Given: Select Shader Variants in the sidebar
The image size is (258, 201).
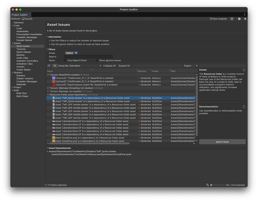Looking at the screenshot, I should click(x=25, y=78).
